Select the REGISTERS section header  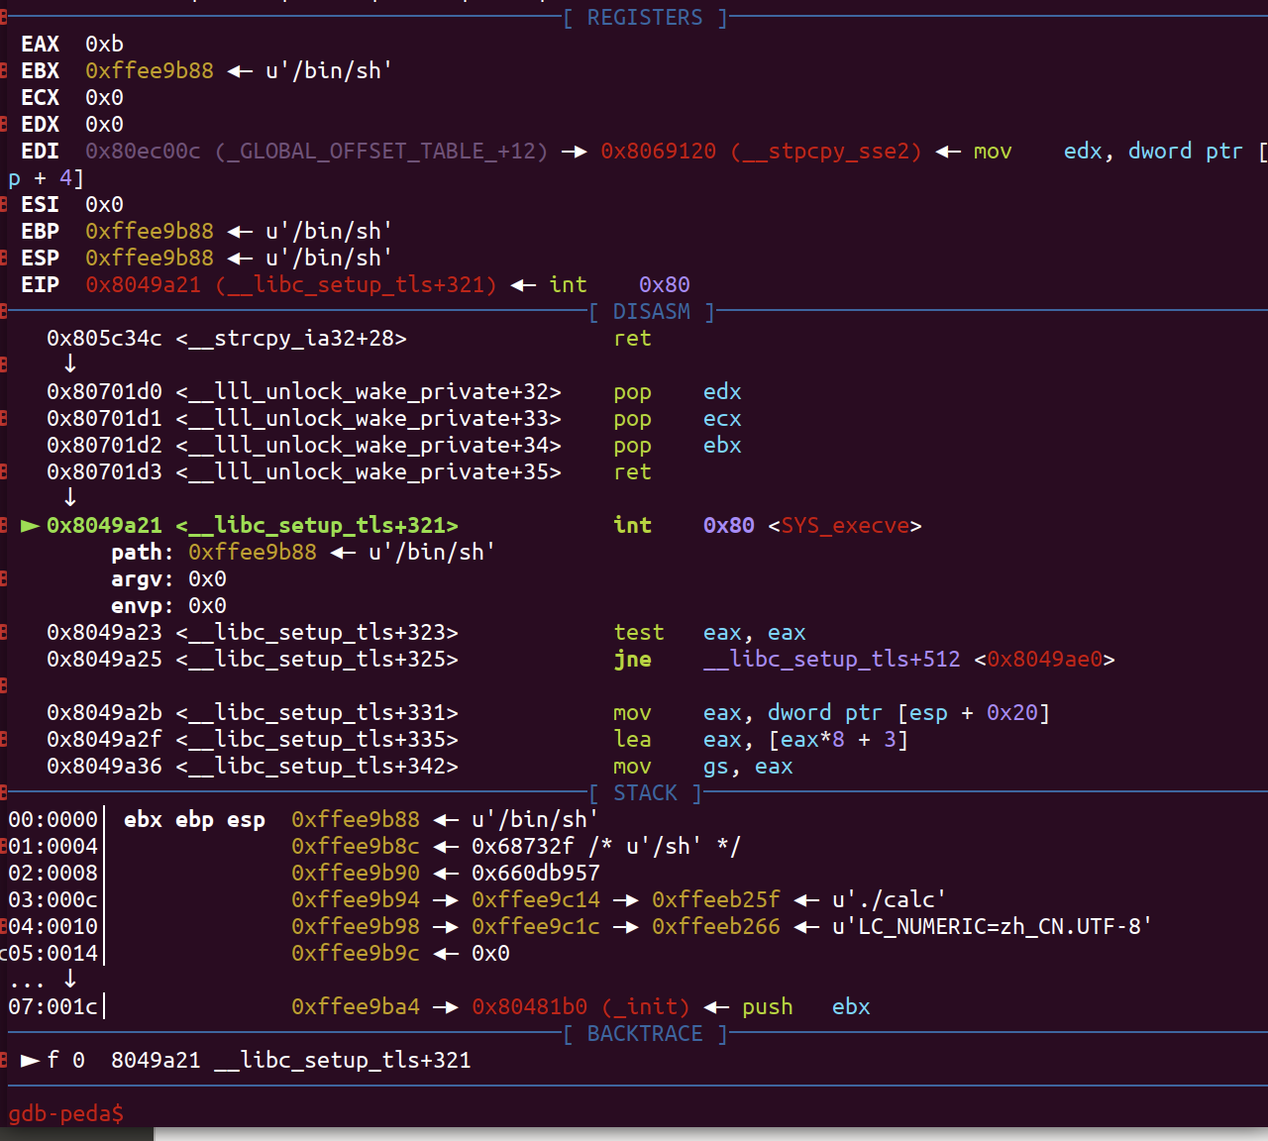tap(645, 18)
